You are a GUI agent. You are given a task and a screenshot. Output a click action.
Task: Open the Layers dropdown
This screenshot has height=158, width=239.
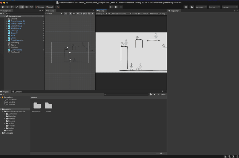[x=214, y=7]
